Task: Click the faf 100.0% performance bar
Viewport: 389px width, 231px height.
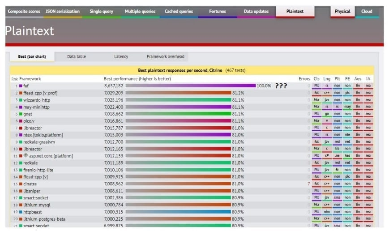Action: 191,86
